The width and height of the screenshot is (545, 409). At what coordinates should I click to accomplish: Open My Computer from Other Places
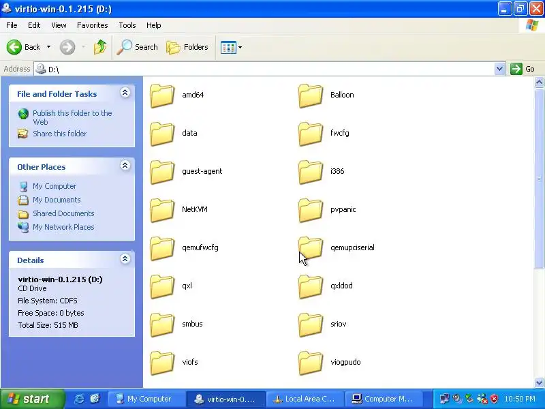tap(54, 186)
